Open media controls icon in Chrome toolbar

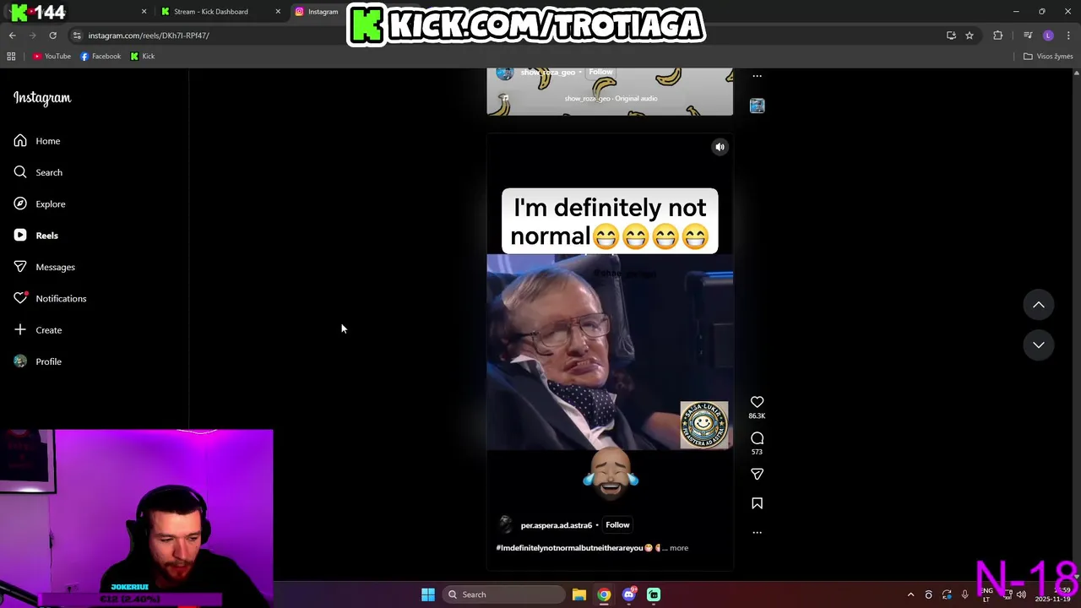[1028, 35]
